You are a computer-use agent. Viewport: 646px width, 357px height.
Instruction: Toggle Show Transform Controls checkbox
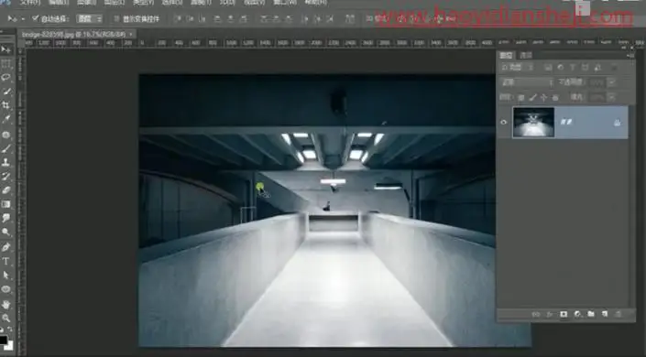(x=116, y=19)
